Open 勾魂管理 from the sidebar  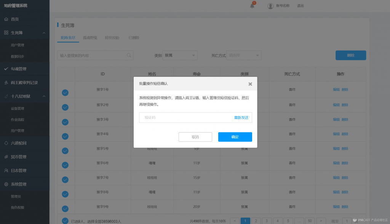pos(18,69)
